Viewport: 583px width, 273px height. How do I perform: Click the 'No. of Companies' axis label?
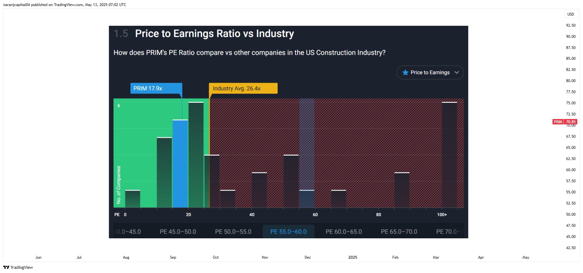pyautogui.click(x=119, y=185)
